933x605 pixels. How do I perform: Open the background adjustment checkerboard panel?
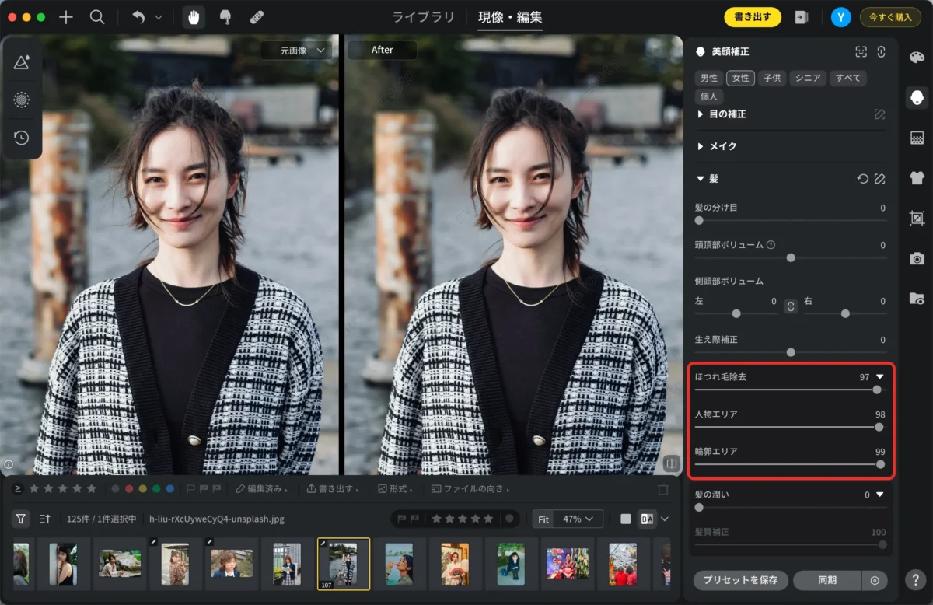click(x=917, y=138)
